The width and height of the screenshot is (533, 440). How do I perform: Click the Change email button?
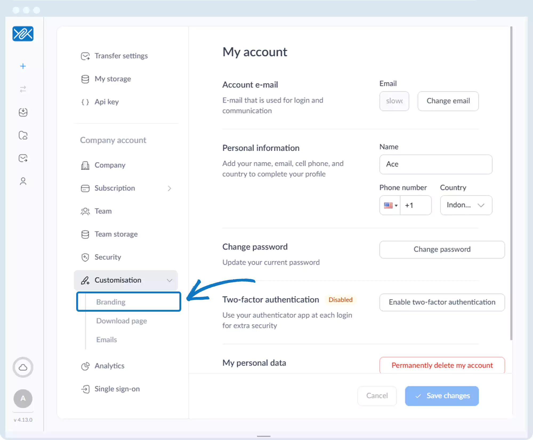pos(448,101)
